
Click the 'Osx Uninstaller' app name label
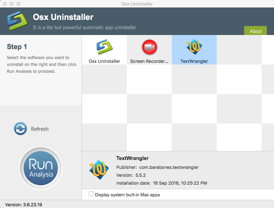pyautogui.click(x=105, y=61)
